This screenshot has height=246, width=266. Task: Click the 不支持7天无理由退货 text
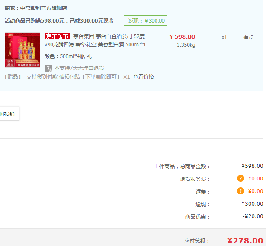coord(79,68)
